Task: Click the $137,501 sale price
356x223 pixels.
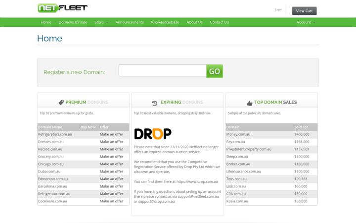Action: (x=302, y=149)
